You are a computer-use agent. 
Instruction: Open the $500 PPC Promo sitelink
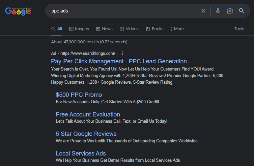[x=79, y=95]
